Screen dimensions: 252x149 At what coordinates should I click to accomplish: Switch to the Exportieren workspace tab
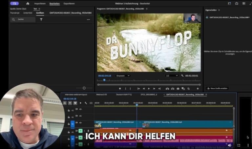point(69,3)
